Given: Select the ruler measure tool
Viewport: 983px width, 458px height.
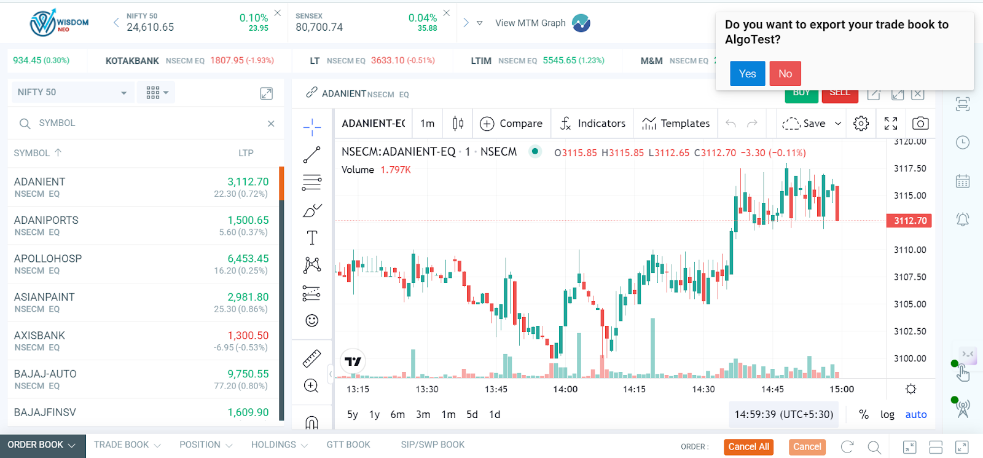Looking at the screenshot, I should coord(312,358).
